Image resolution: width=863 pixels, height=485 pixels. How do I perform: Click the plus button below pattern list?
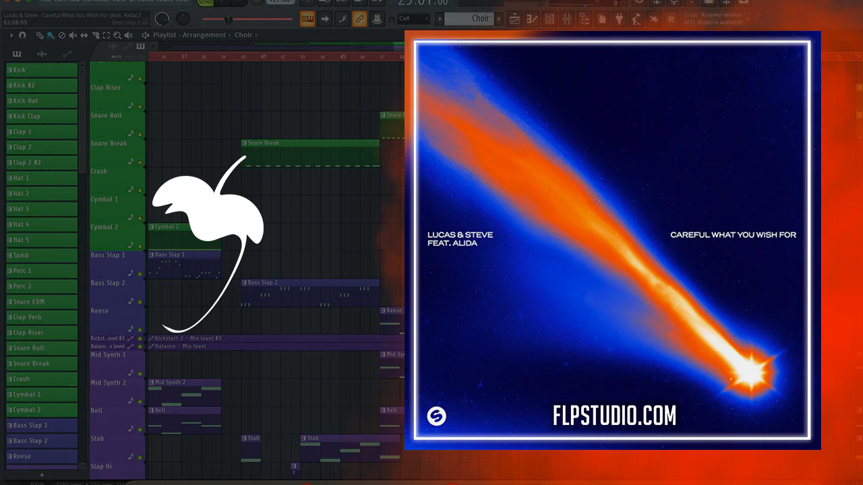pyautogui.click(x=42, y=475)
